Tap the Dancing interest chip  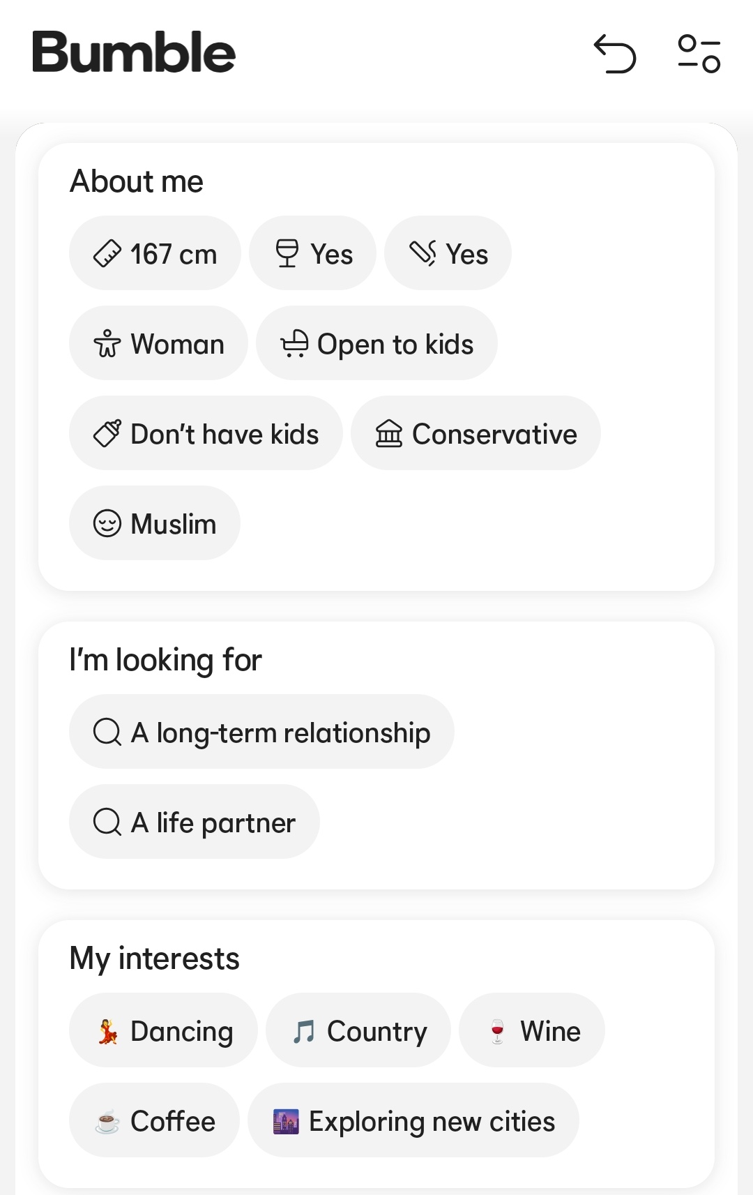tap(163, 1030)
